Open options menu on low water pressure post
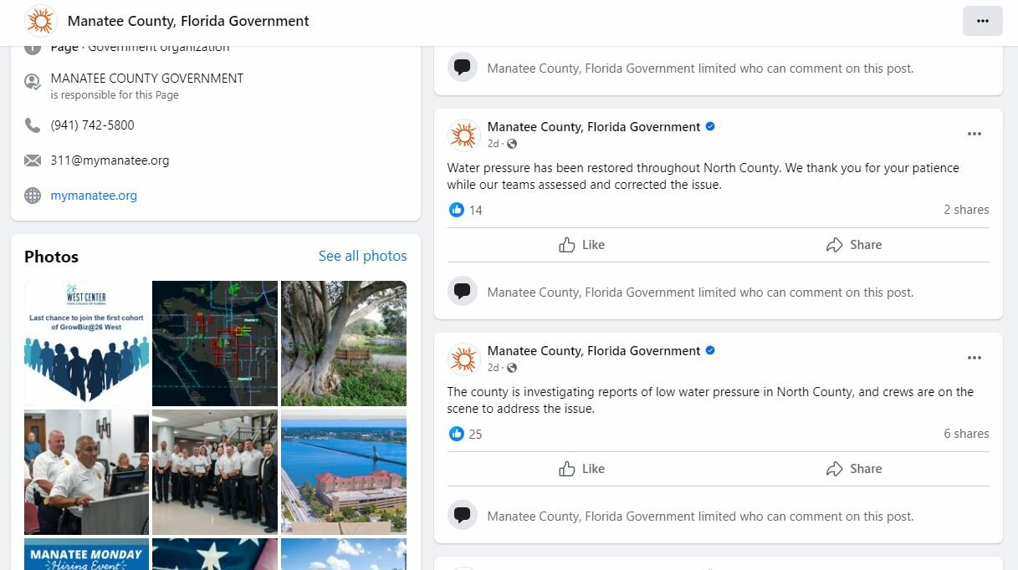This screenshot has width=1018, height=570. click(x=975, y=358)
